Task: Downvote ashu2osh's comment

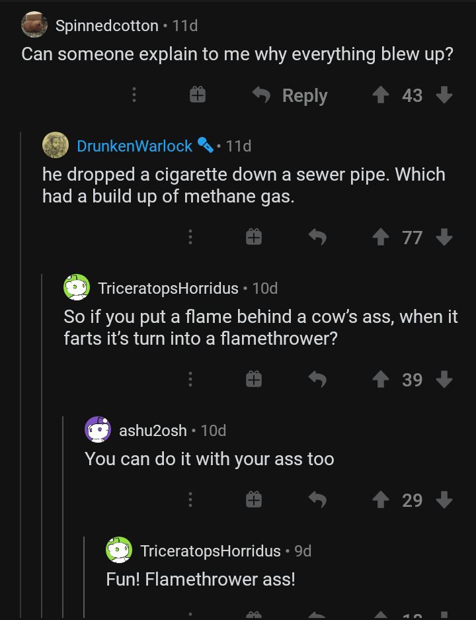Action: (x=444, y=500)
